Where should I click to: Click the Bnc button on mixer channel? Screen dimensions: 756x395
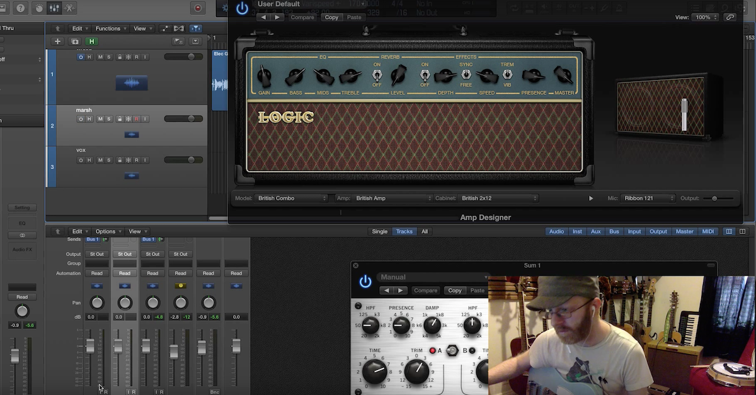pos(215,391)
